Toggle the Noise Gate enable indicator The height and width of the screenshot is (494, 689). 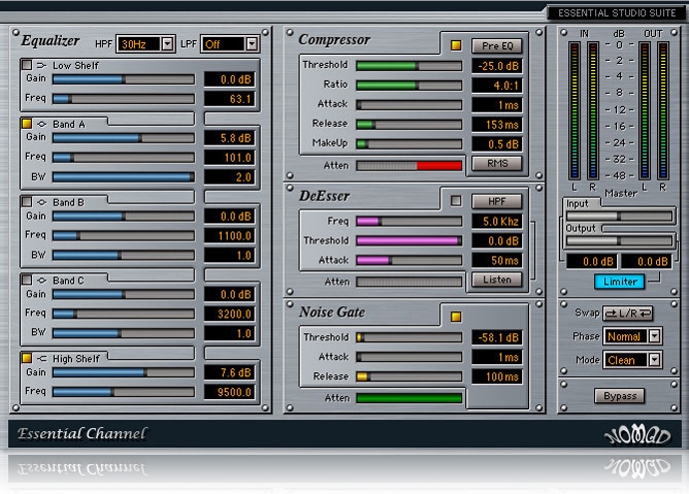tap(456, 317)
